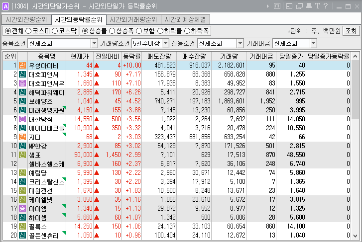The height and width of the screenshot is (242, 362).
Task: Click the 신 badge beside MP한강
Action: 22,146
